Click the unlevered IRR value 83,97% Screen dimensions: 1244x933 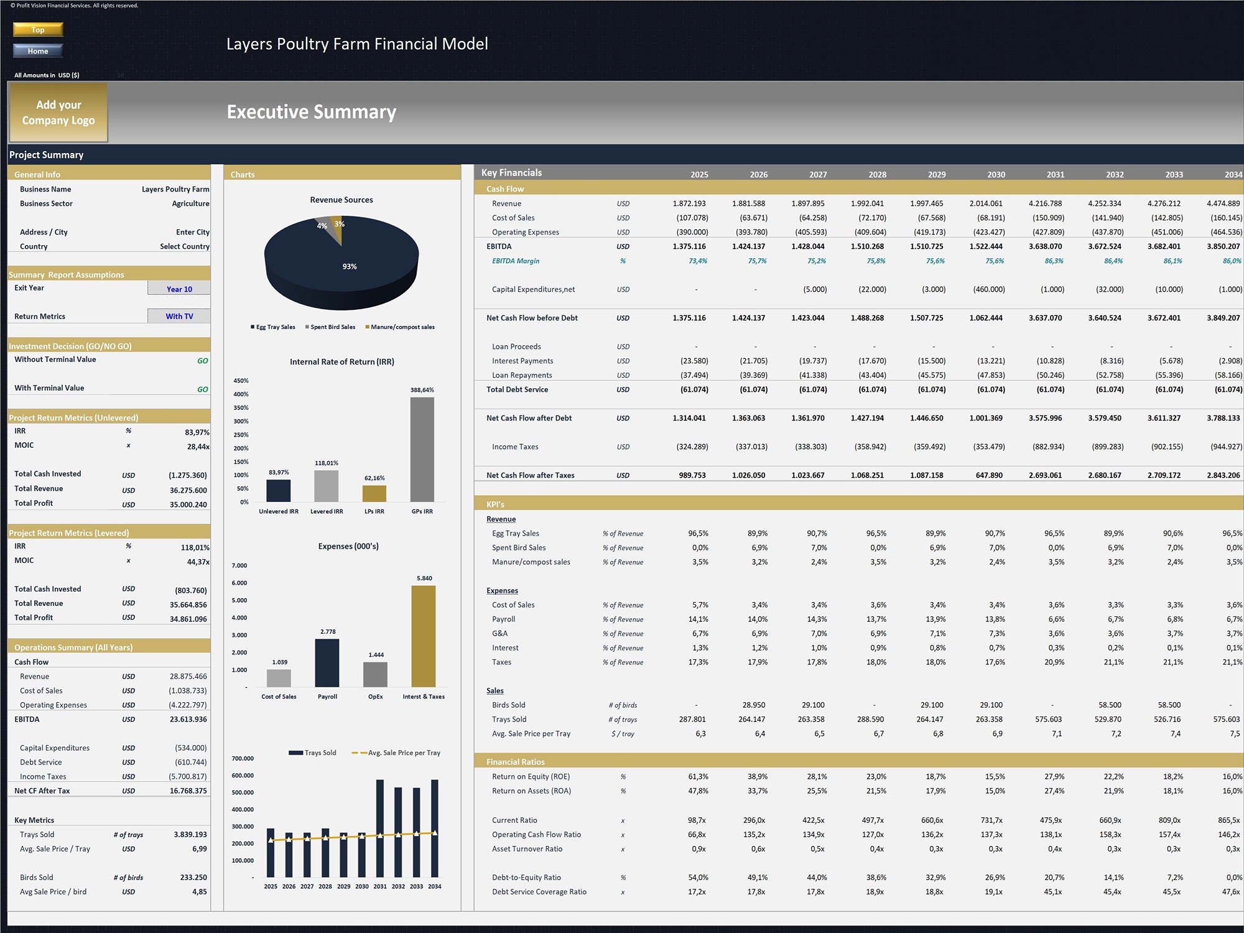[x=197, y=432]
